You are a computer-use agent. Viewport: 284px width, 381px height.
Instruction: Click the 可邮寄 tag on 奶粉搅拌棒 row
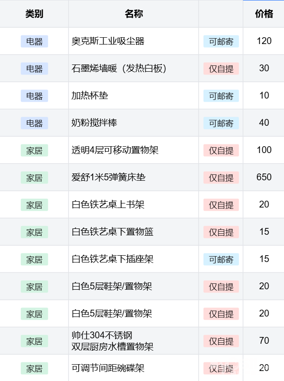pos(221,123)
